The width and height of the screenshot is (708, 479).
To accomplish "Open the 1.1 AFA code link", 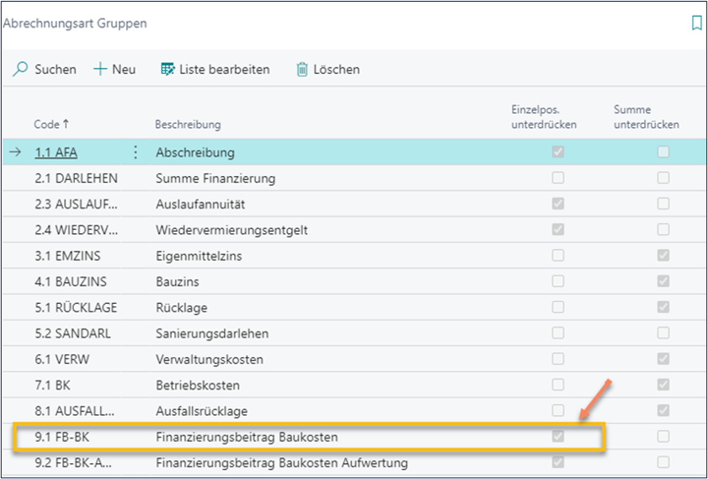I will click(56, 152).
